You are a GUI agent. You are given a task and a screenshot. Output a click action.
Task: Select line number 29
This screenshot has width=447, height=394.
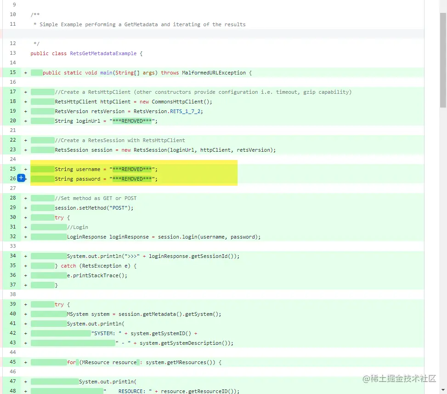(13, 207)
